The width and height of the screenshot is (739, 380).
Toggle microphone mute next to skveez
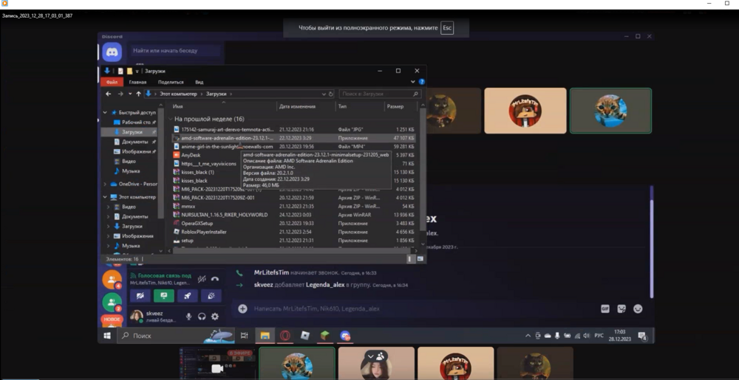[x=188, y=317]
